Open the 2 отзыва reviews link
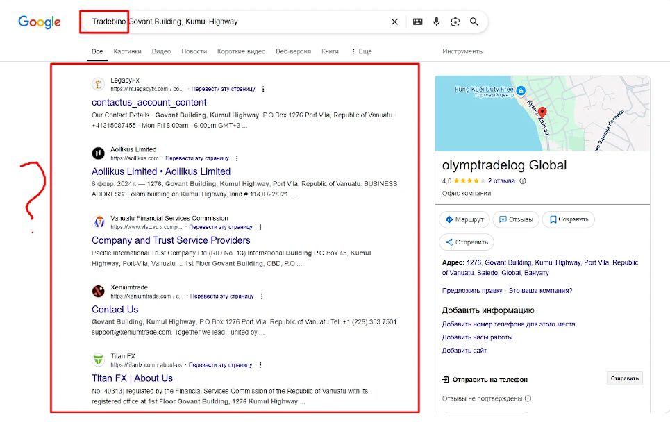The image size is (670, 445). tap(501, 181)
